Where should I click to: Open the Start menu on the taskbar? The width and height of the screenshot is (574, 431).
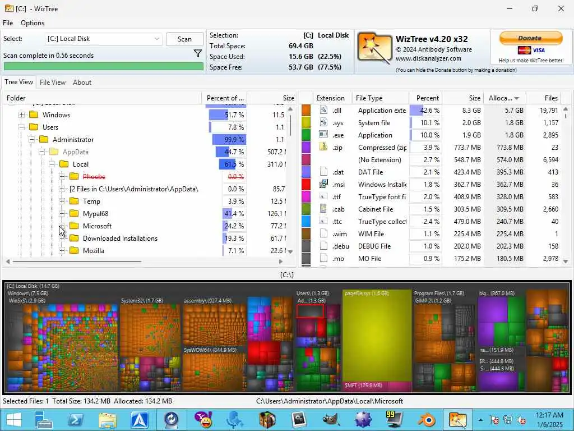[14, 420]
